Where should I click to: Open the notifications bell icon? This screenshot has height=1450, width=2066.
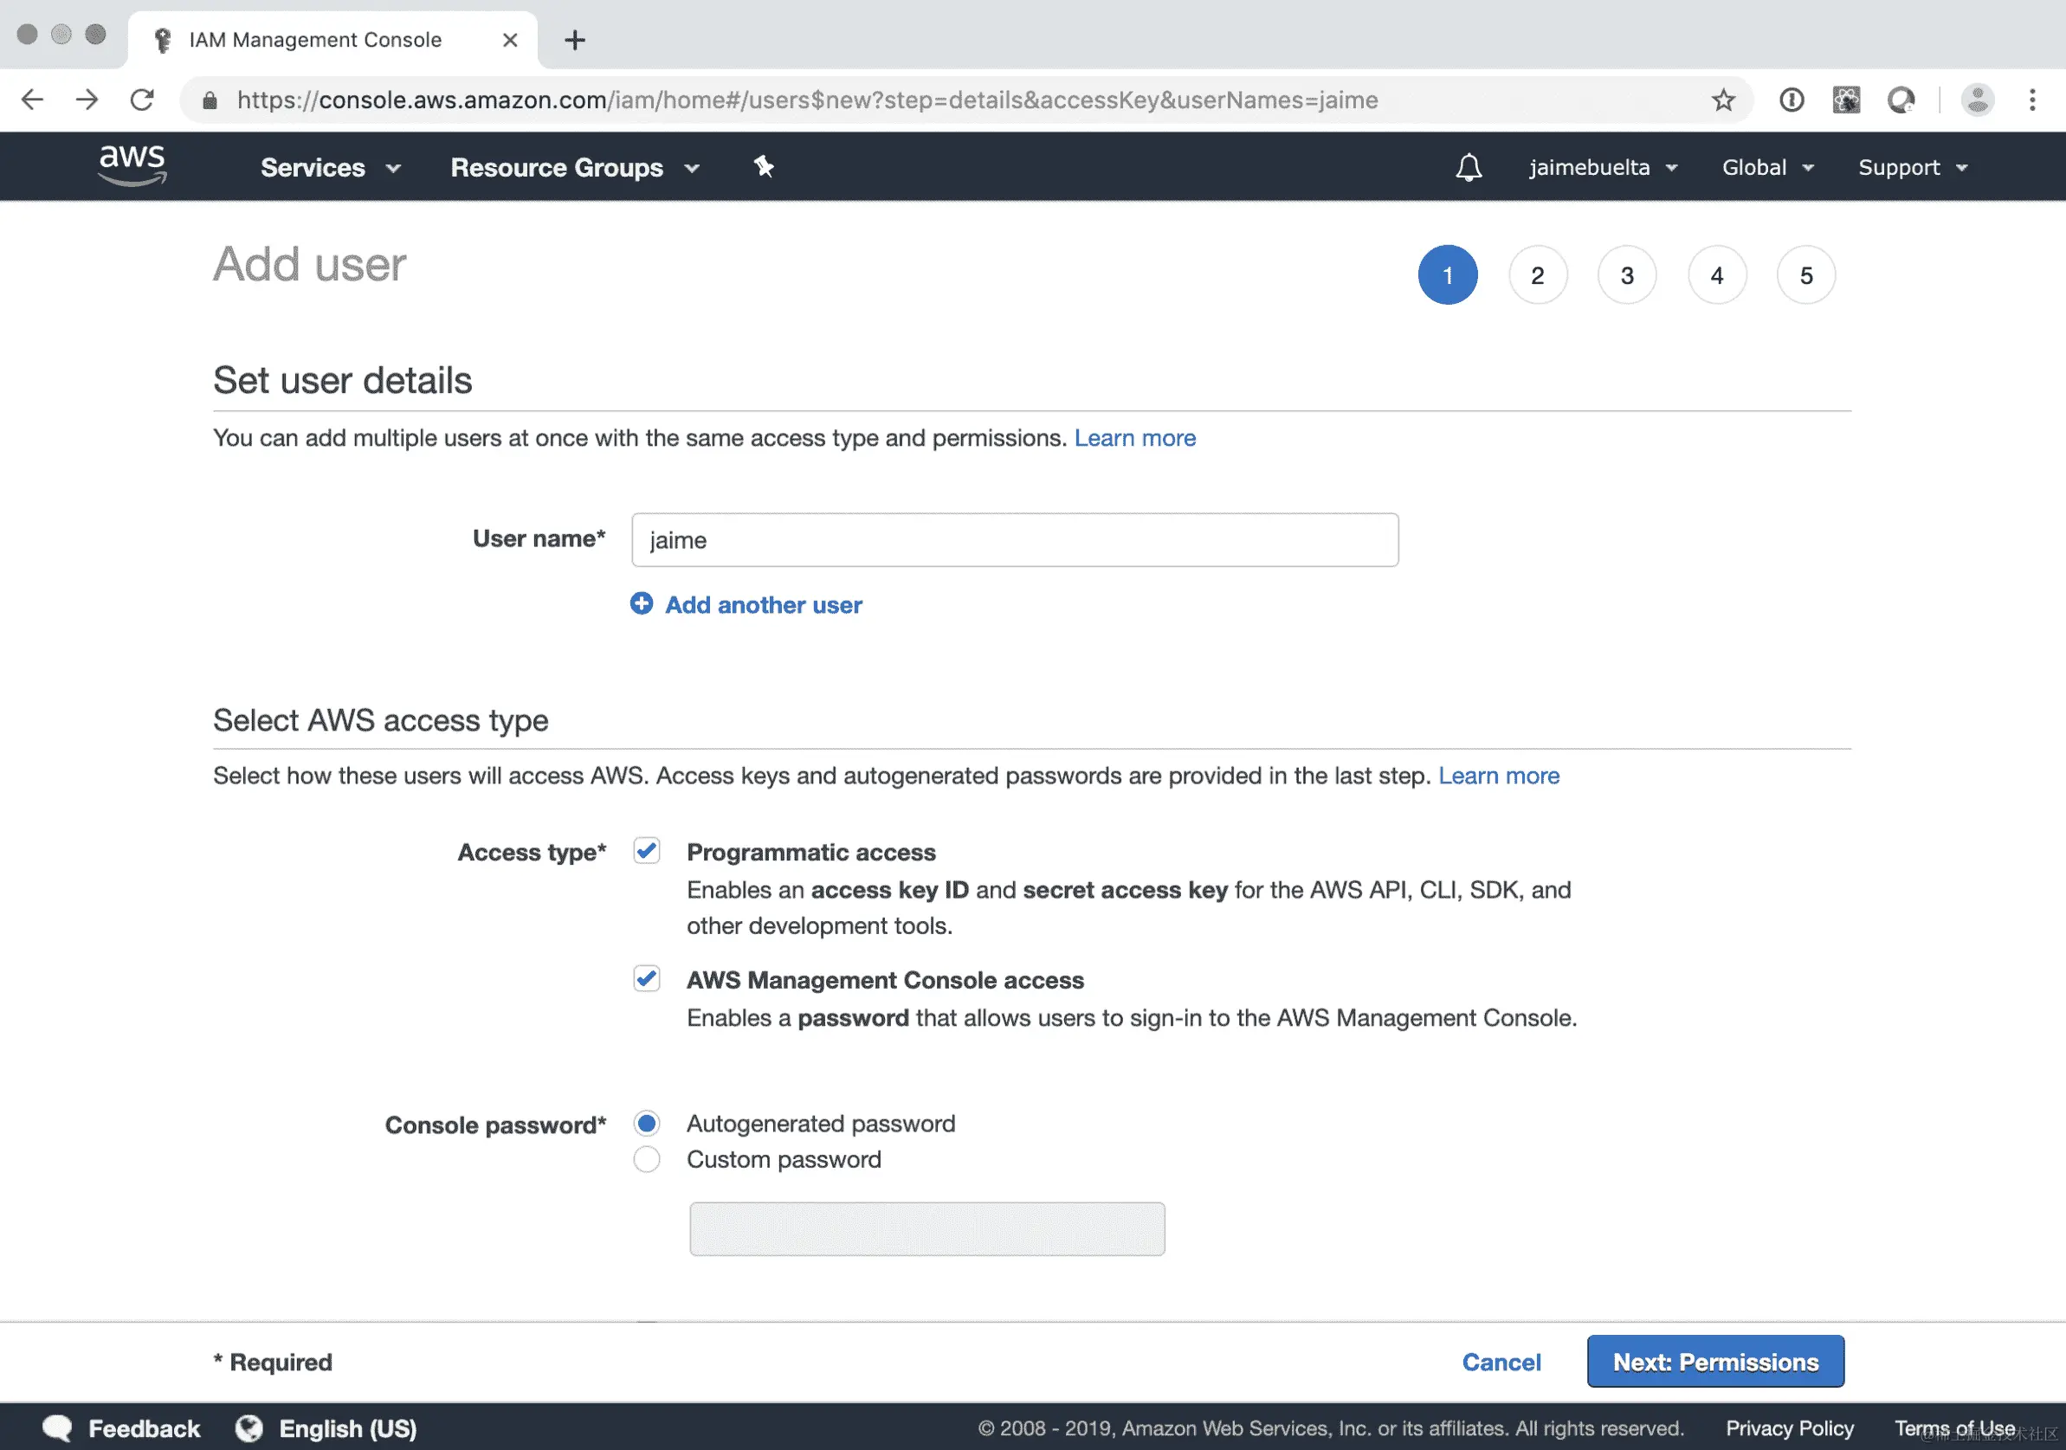pos(1469,167)
